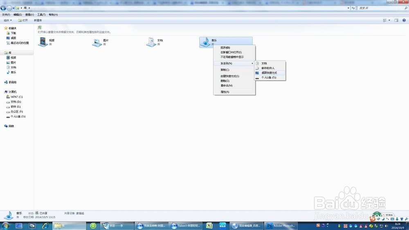
Task: Switch to Adobe Photoshop taskbar button
Action: (281, 226)
